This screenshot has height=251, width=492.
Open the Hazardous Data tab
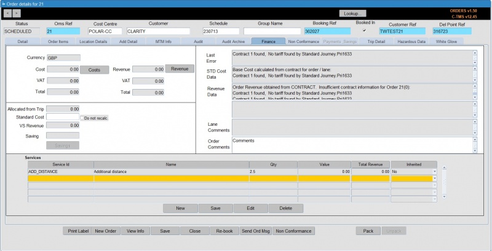pyautogui.click(x=411, y=41)
